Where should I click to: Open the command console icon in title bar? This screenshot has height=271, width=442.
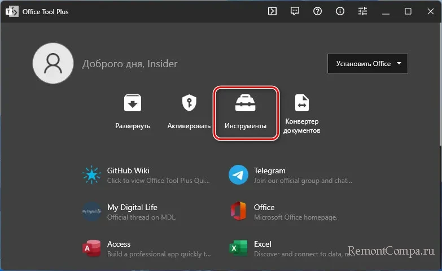tap(272, 11)
